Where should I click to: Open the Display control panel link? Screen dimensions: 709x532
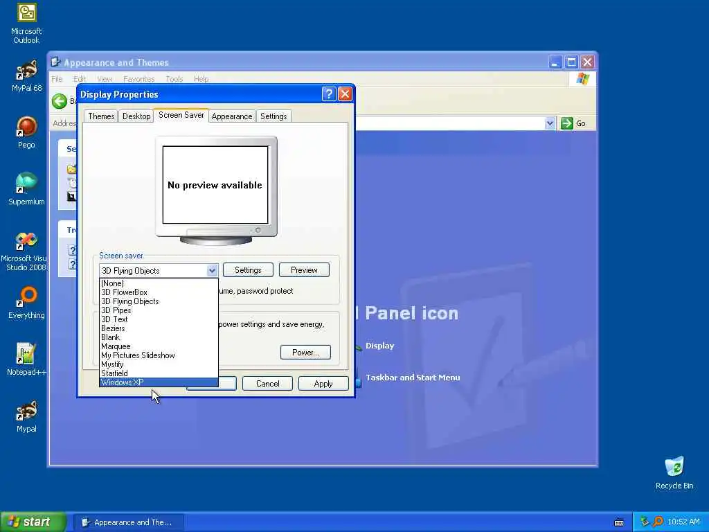click(x=379, y=346)
